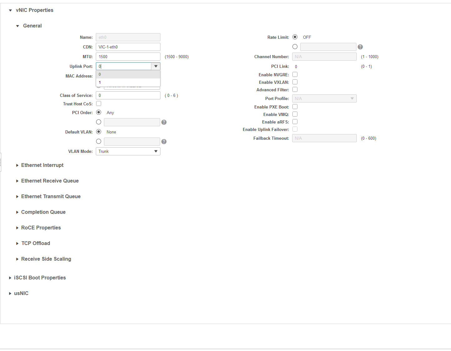
Task: Click inside the MTU input field
Action: click(128, 56)
